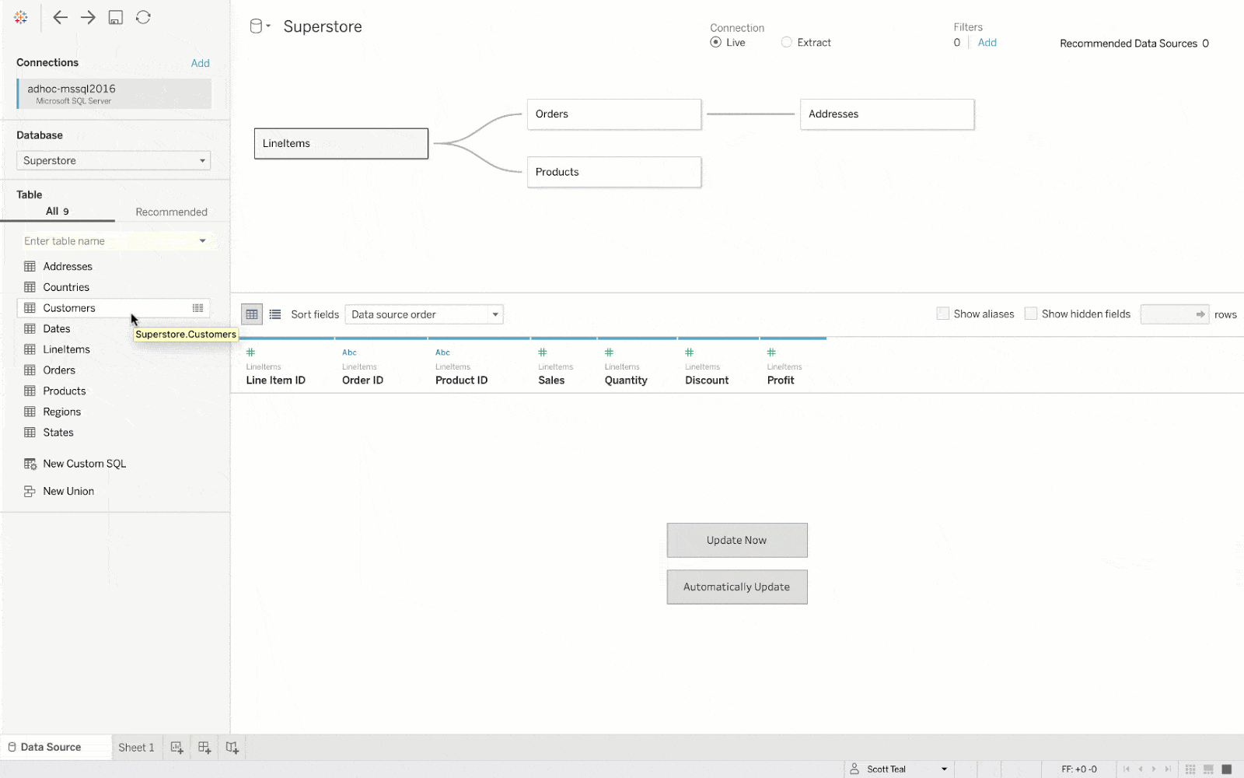Switch to metadata list view
This screenshot has height=778, width=1244.
[275, 314]
